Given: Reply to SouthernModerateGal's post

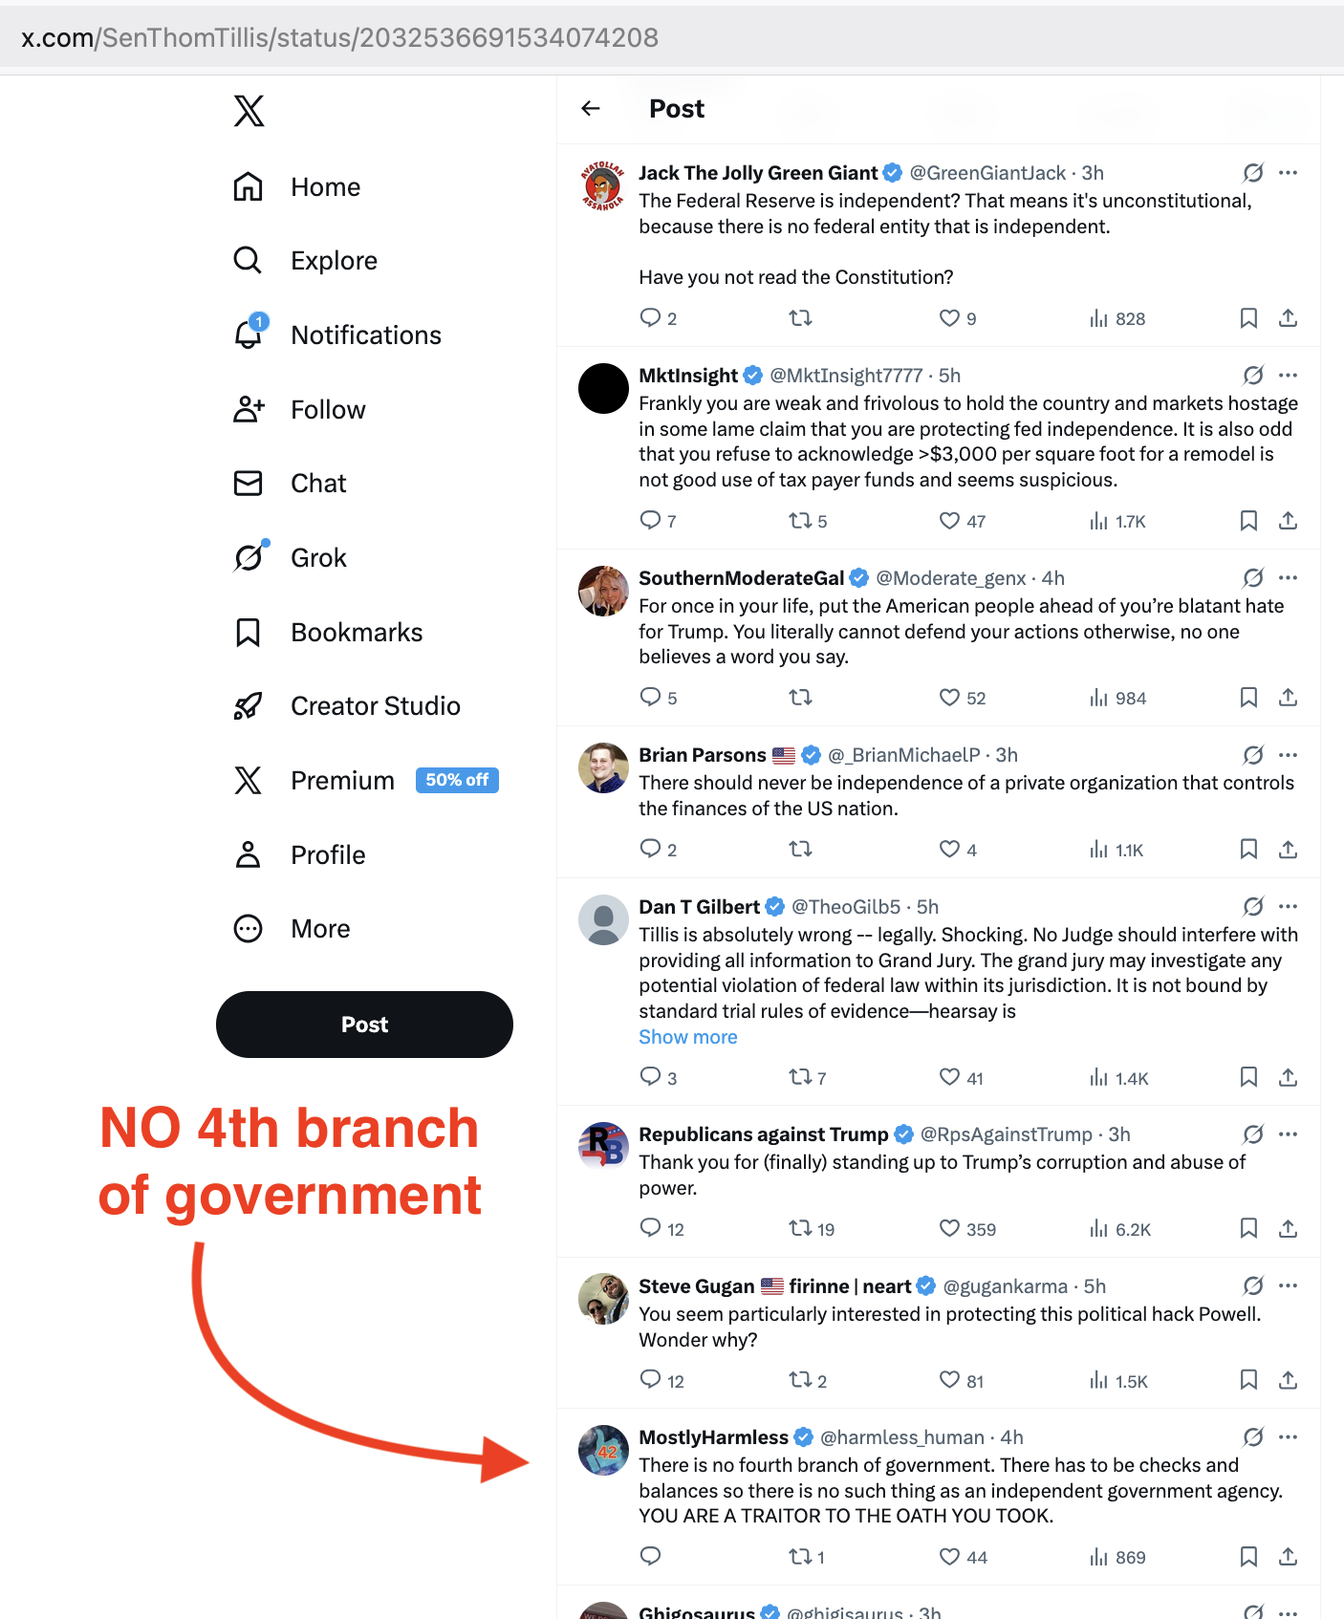Looking at the screenshot, I should [x=658, y=698].
